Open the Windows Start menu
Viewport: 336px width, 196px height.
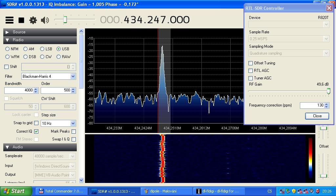click(x=16, y=191)
